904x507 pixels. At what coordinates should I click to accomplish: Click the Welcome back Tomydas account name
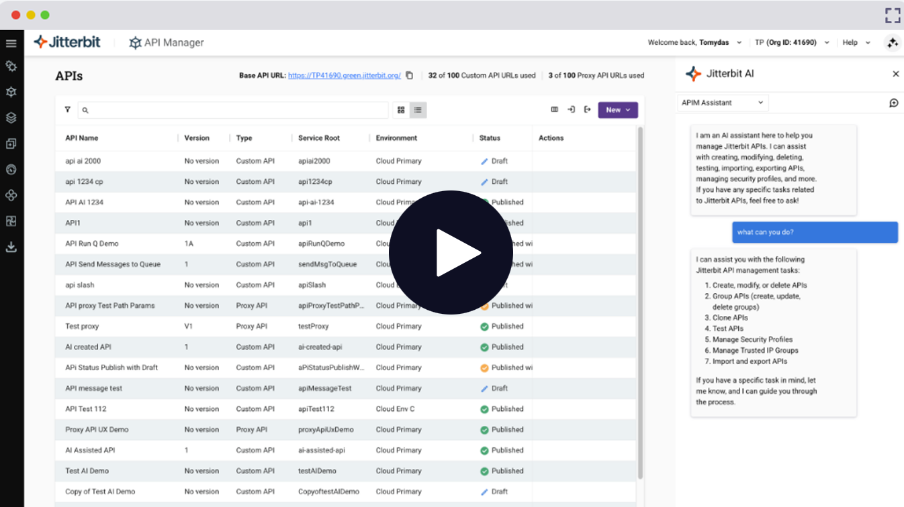692,42
